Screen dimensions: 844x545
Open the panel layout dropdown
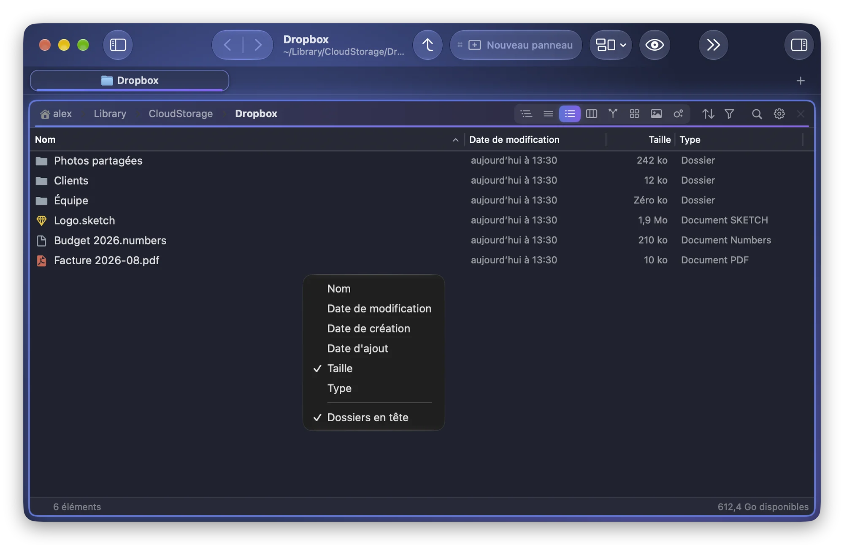[611, 45]
